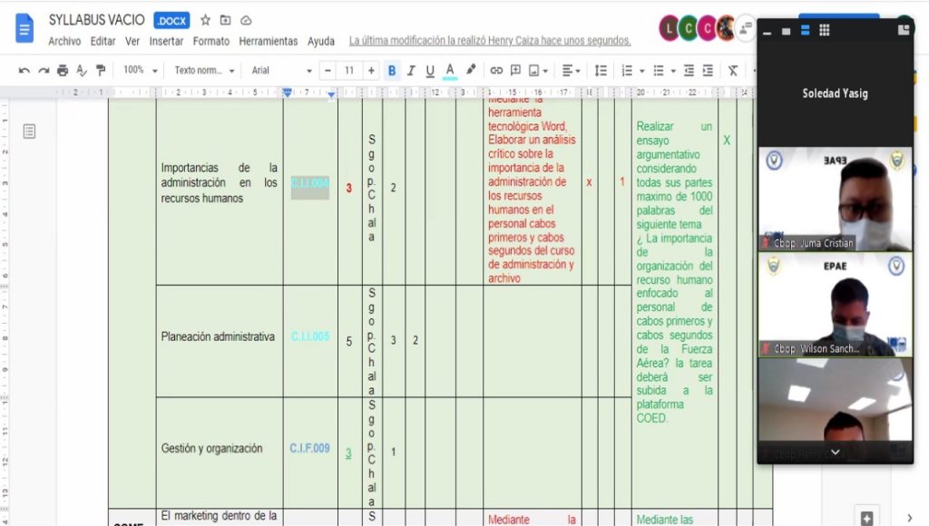Open the Ver menu
The width and height of the screenshot is (929, 526).
(x=132, y=41)
